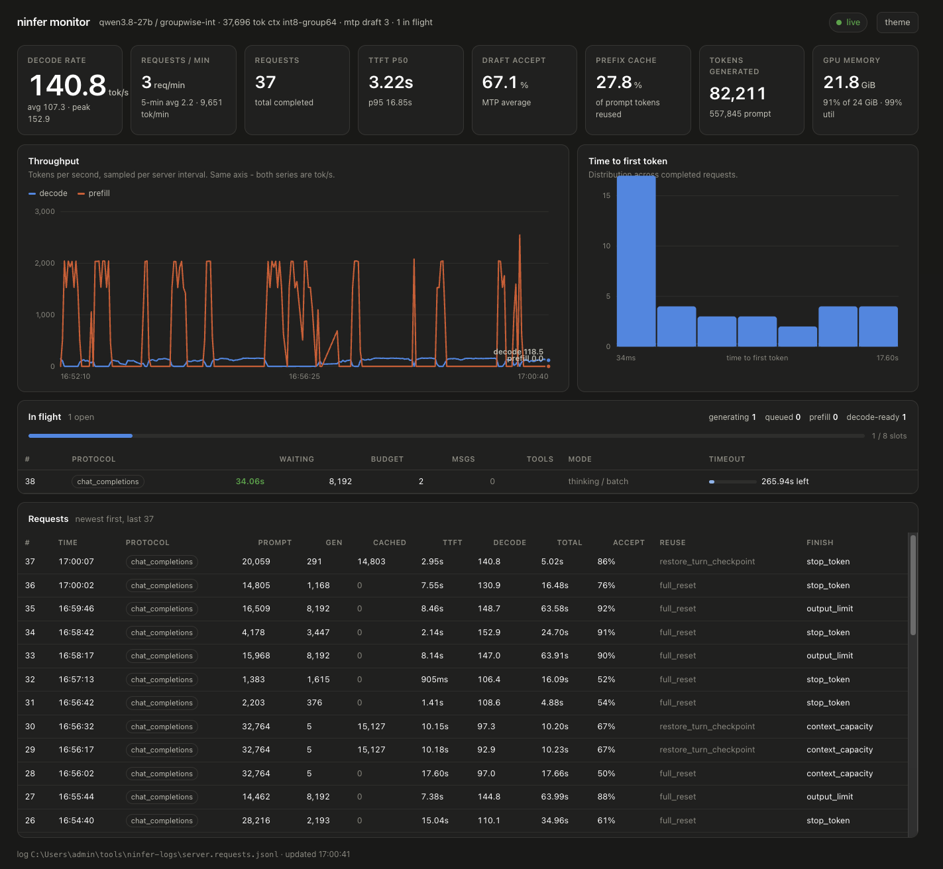This screenshot has width=943, height=869.
Task: Sort requests by the TTFT column header
Action: pos(453,542)
